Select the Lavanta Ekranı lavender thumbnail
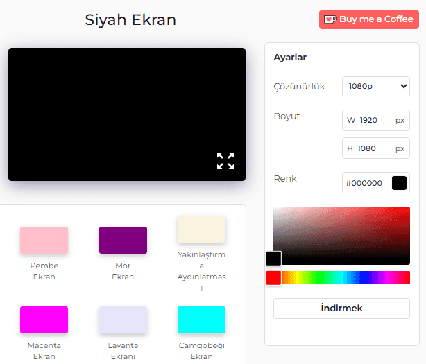The height and width of the screenshot is (364, 426). [123, 320]
